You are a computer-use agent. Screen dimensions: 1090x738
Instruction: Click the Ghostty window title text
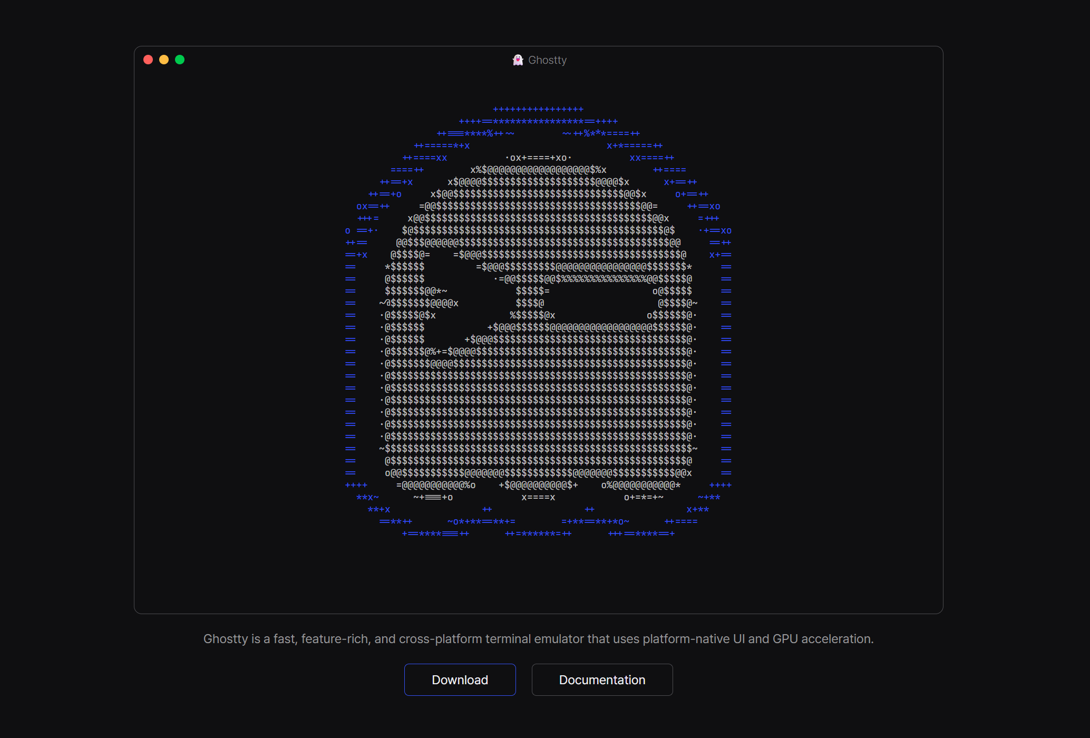pyautogui.click(x=547, y=60)
